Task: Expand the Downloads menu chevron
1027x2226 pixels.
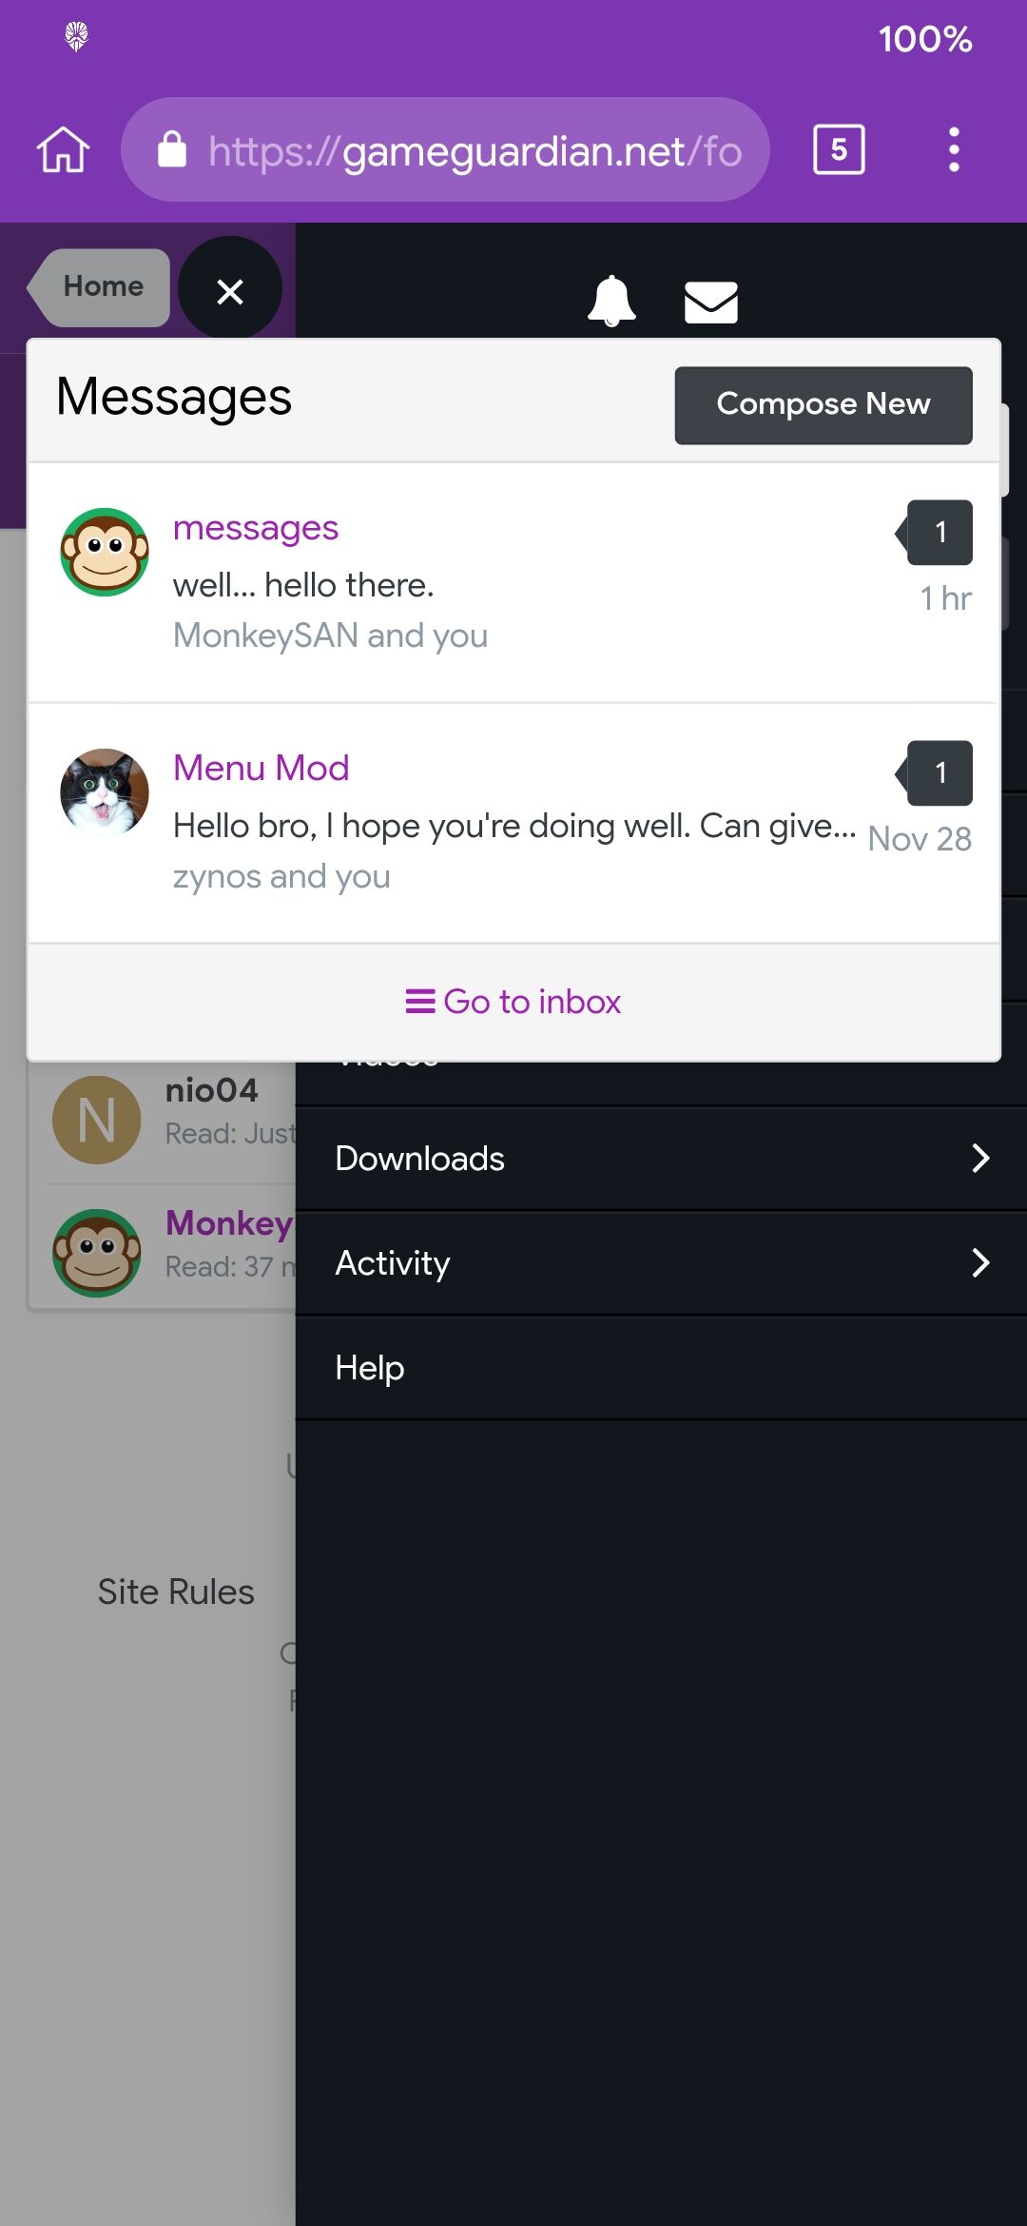Action: pyautogui.click(x=980, y=1158)
